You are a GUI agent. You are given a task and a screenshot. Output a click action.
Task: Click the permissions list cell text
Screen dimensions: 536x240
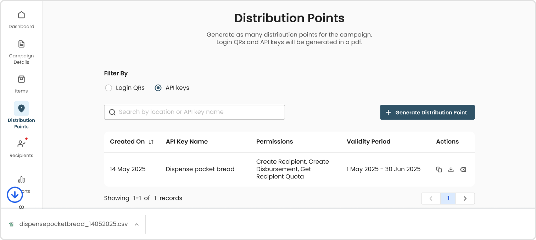pos(292,169)
